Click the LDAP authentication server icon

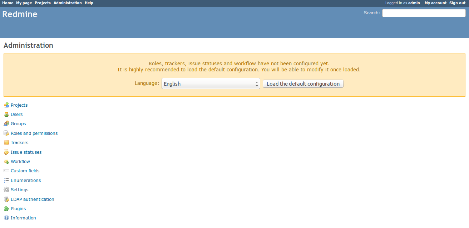(x=6, y=199)
